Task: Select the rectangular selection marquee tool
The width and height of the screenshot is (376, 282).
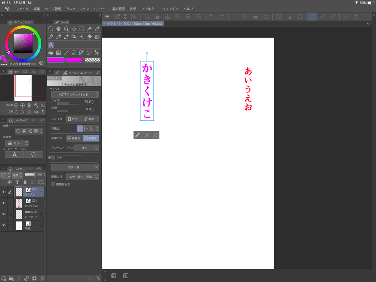Action: coord(81,29)
